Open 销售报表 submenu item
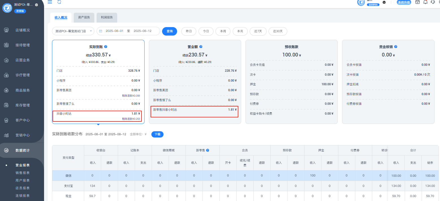Viewport: 440px width, 201px height. 23,173
